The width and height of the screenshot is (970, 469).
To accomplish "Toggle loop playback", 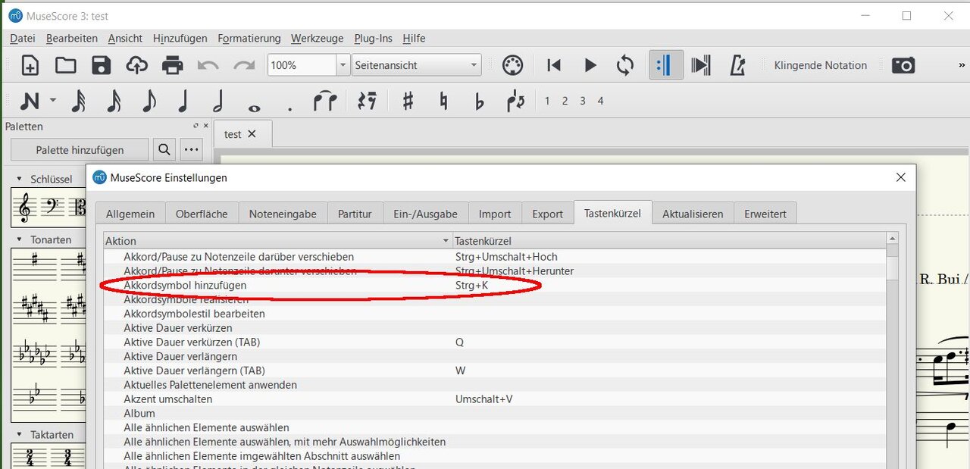I will [625, 65].
